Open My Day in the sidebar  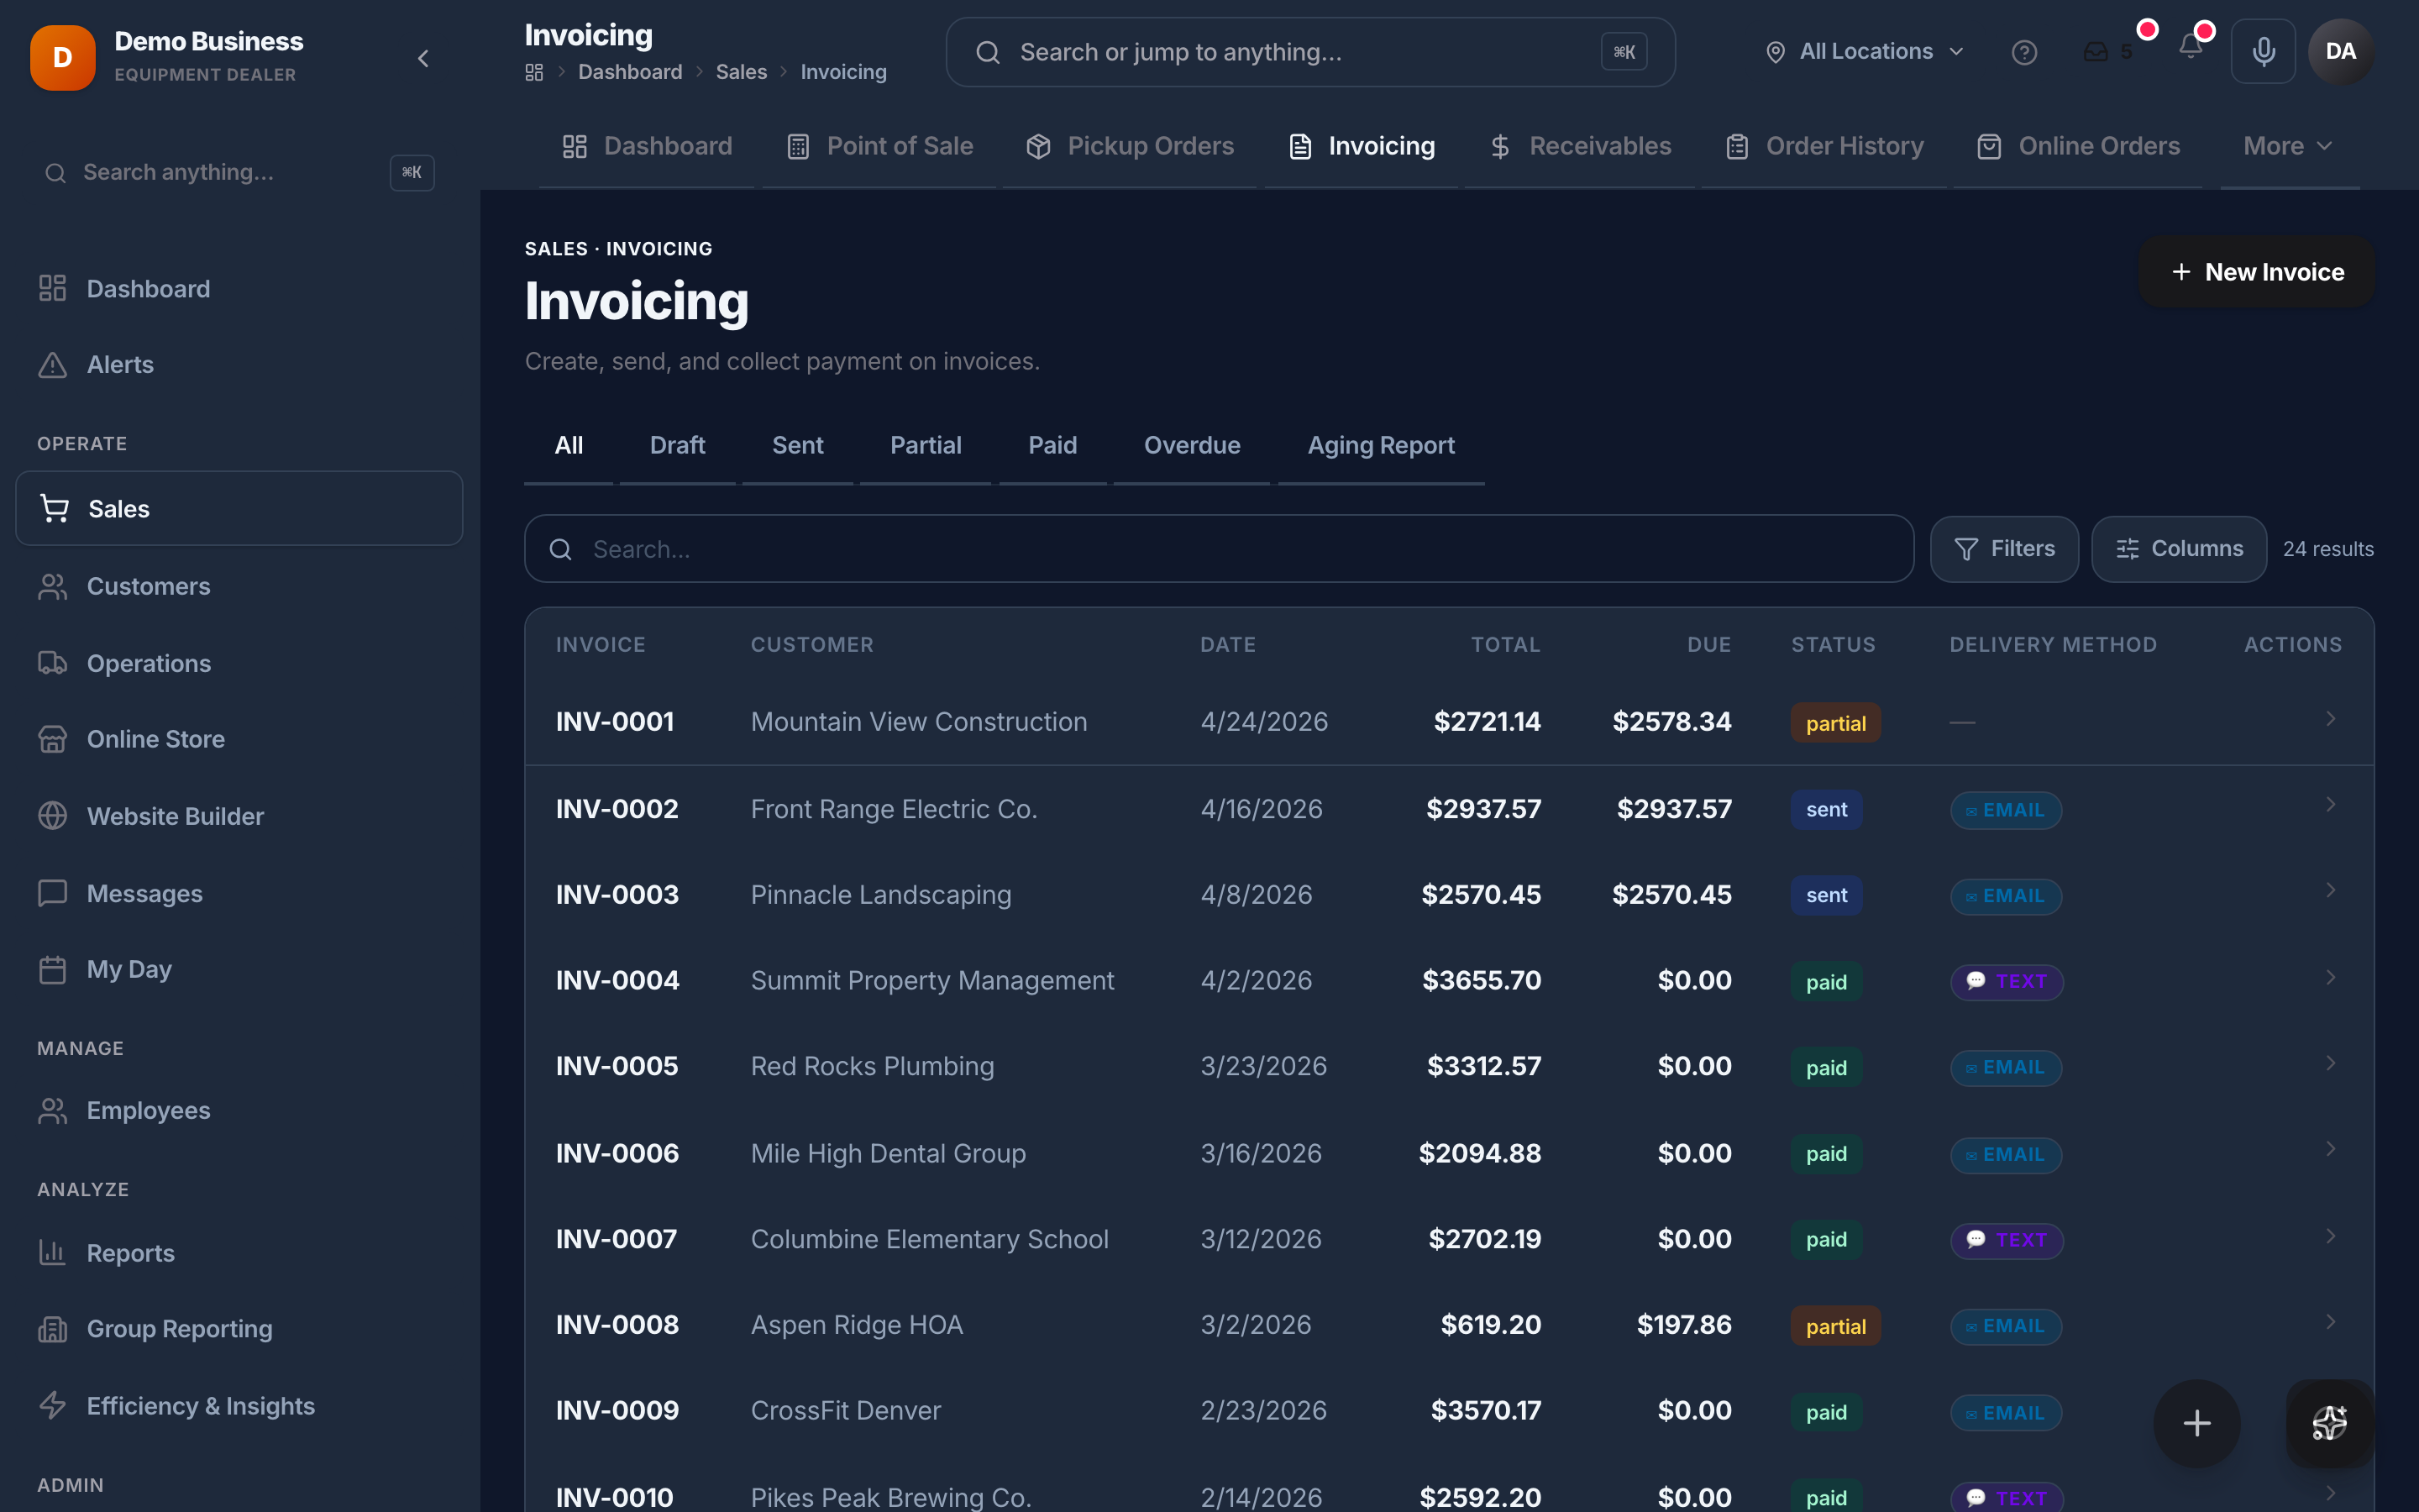239,969
